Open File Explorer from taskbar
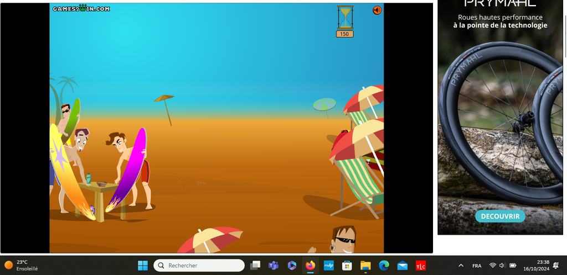The height and width of the screenshot is (275, 567). (x=365, y=266)
